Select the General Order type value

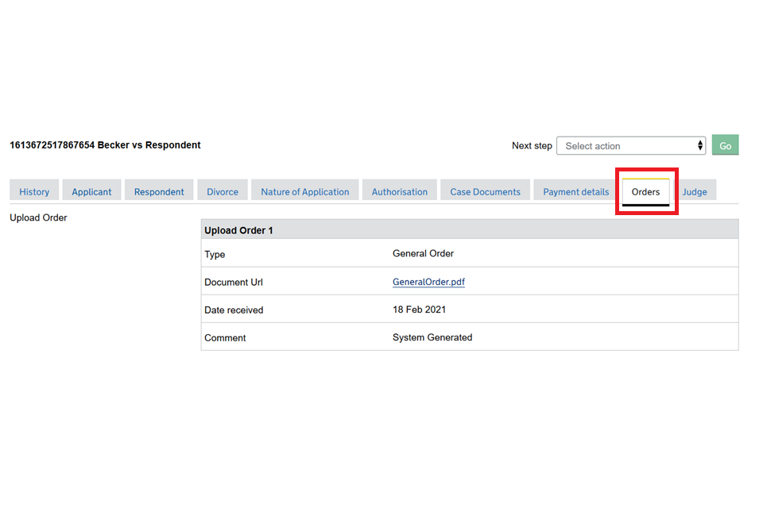coord(423,254)
